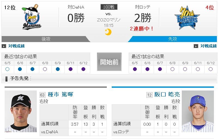Viewport: 218px width, 139px height.
Task: Click Marines 6/8 result circle
Action: pyautogui.click(x=45, y=69)
